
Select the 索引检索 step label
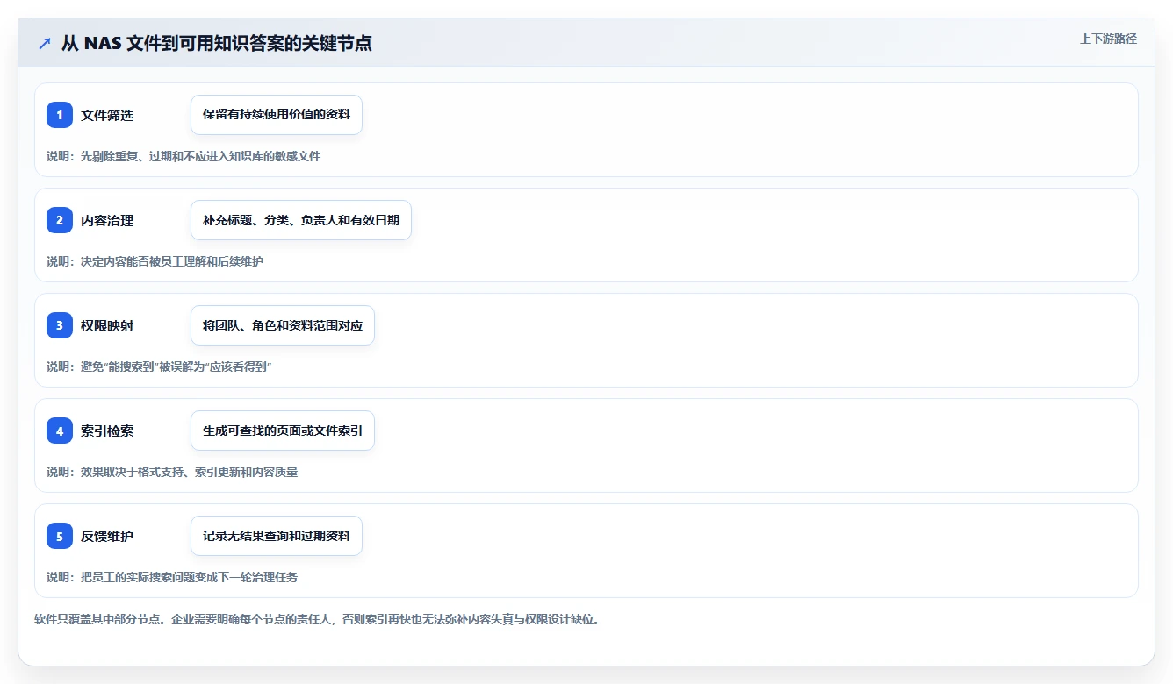107,431
